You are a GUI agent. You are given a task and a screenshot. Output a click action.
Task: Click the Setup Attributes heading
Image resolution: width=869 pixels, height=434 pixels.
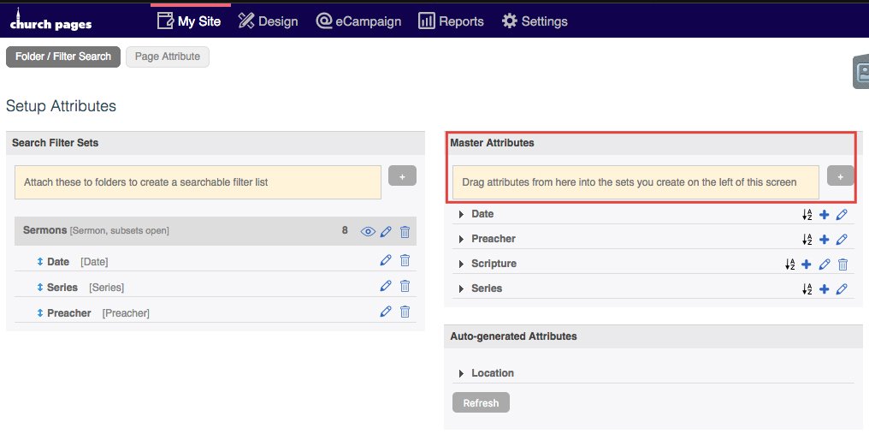tap(61, 106)
